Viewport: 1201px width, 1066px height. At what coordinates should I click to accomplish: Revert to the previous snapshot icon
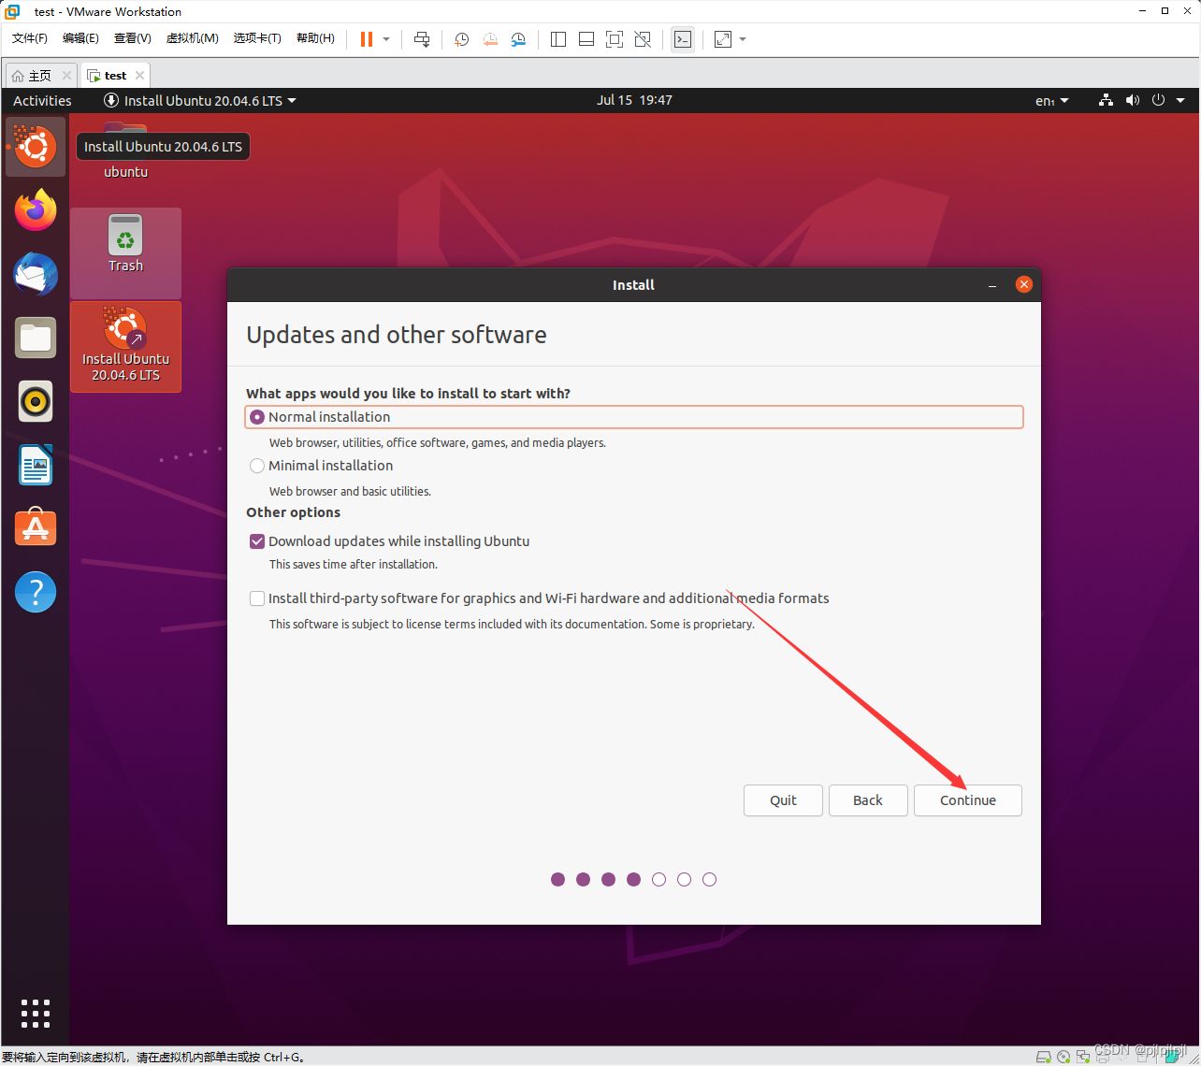[490, 39]
